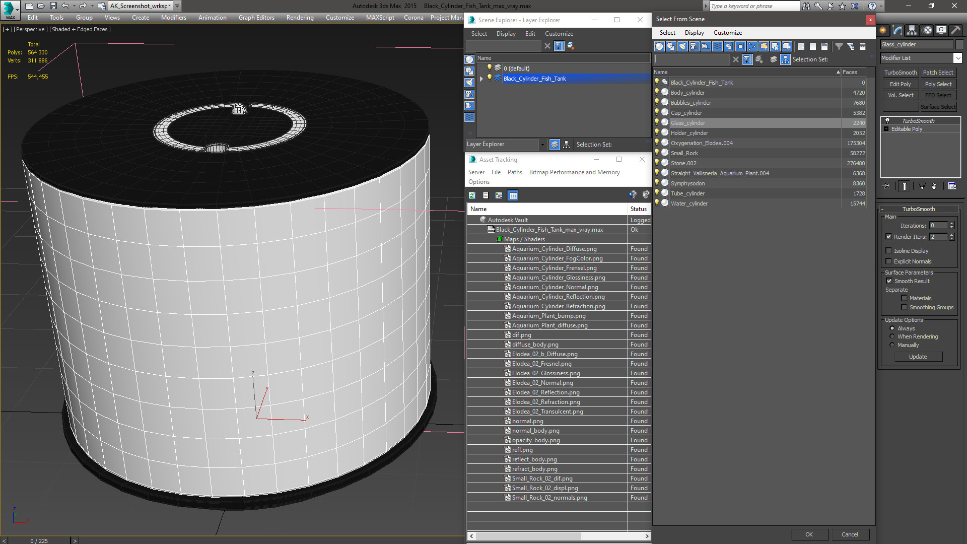Toggle visibility bulb for Water_cylinder
This screenshot has height=544, width=967.
(x=656, y=203)
